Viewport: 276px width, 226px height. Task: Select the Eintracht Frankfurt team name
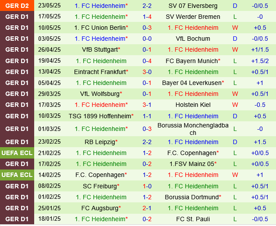click(99, 72)
